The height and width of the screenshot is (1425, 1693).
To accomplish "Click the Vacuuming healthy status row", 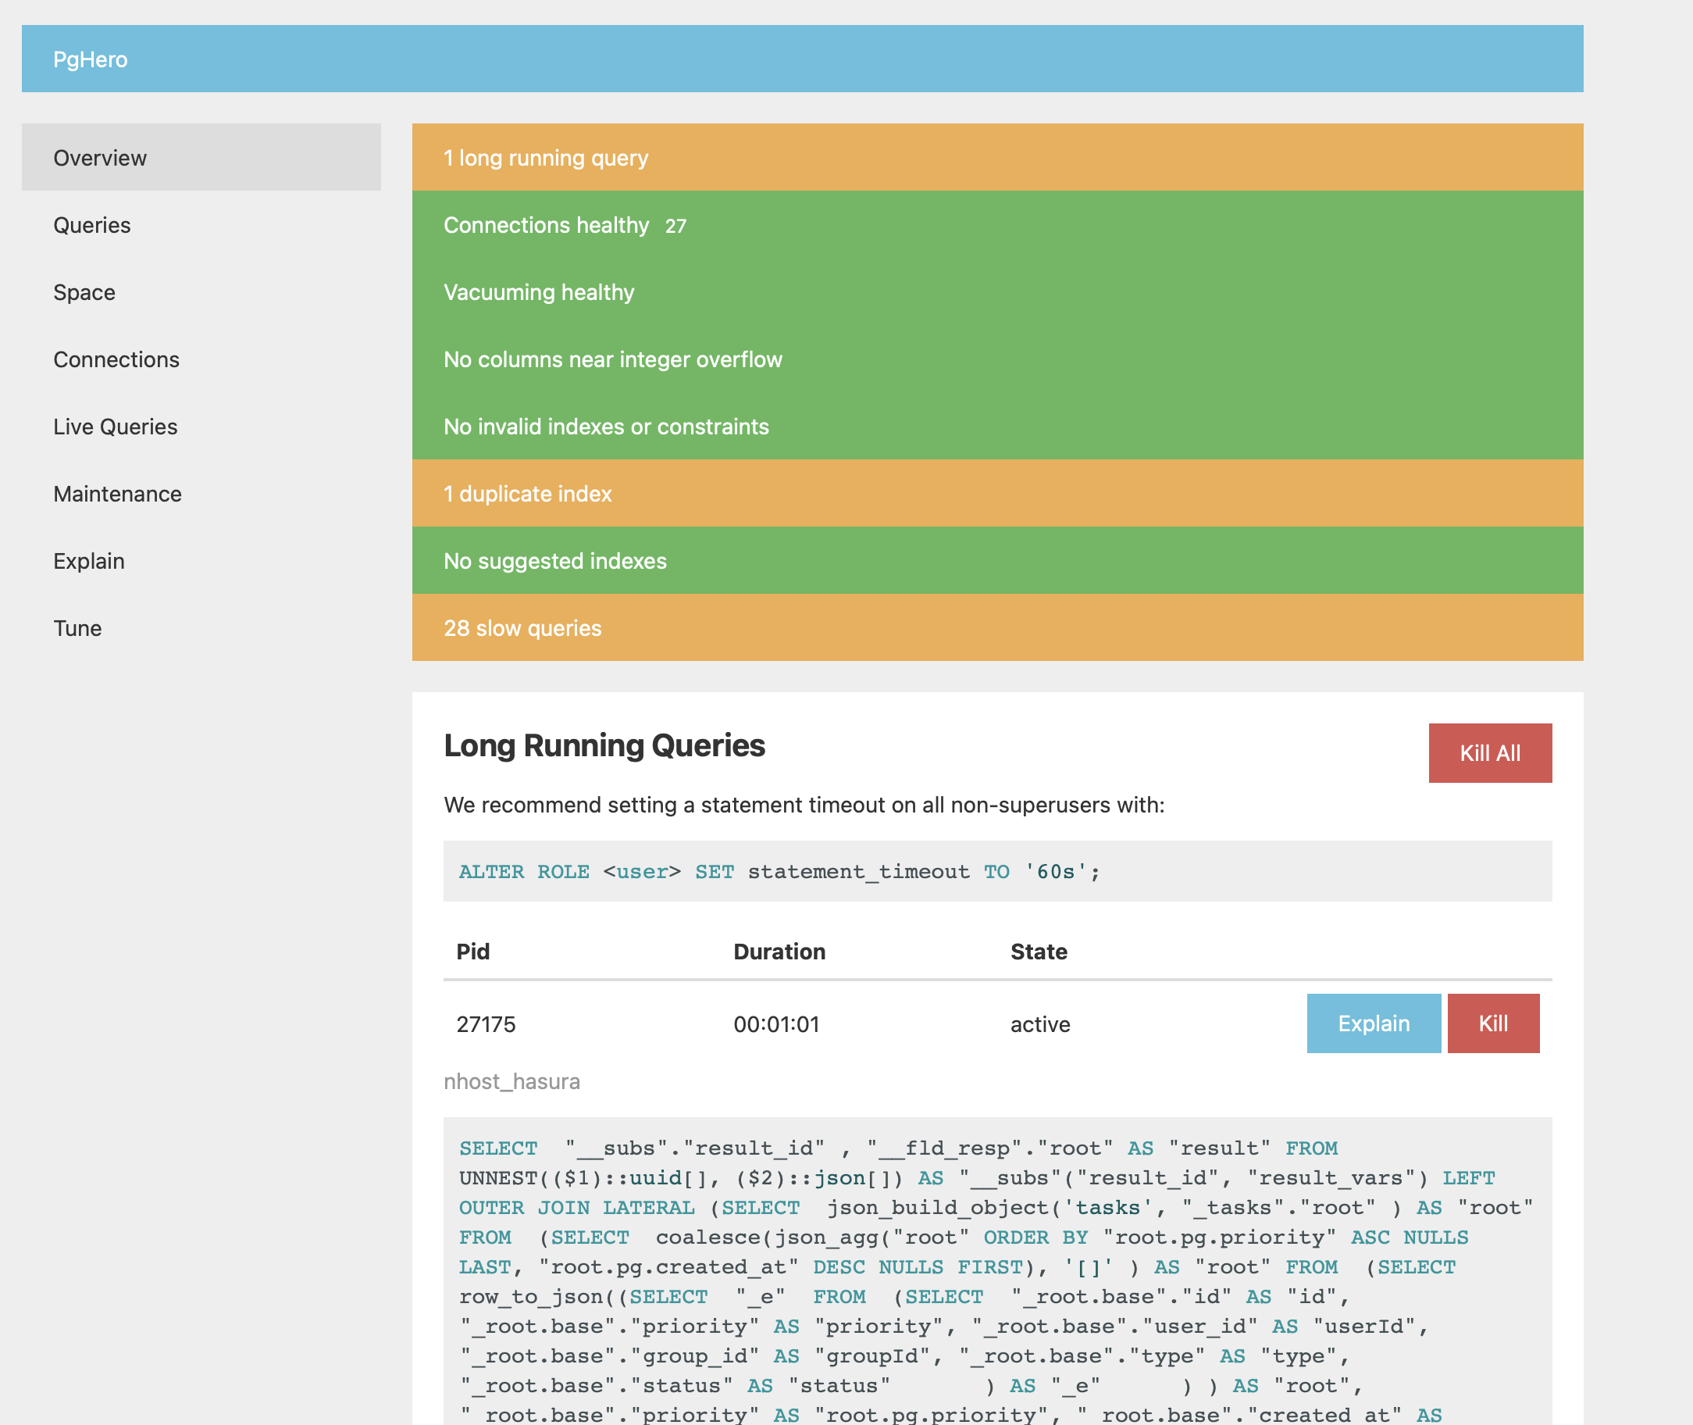I will pyautogui.click(x=539, y=291).
